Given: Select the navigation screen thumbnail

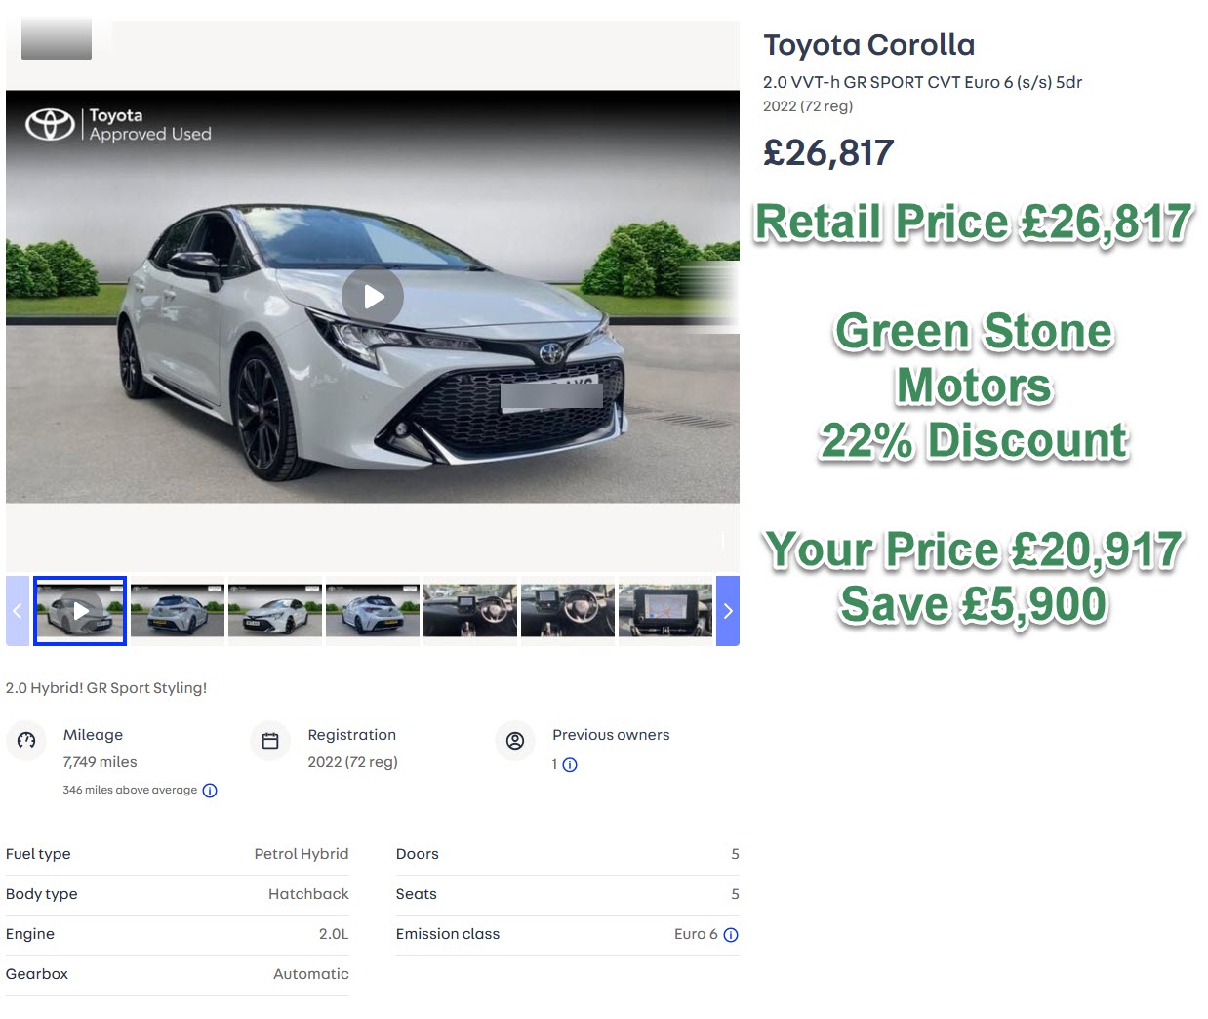Looking at the screenshot, I should (x=665, y=611).
